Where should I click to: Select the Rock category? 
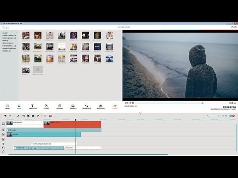5,41
